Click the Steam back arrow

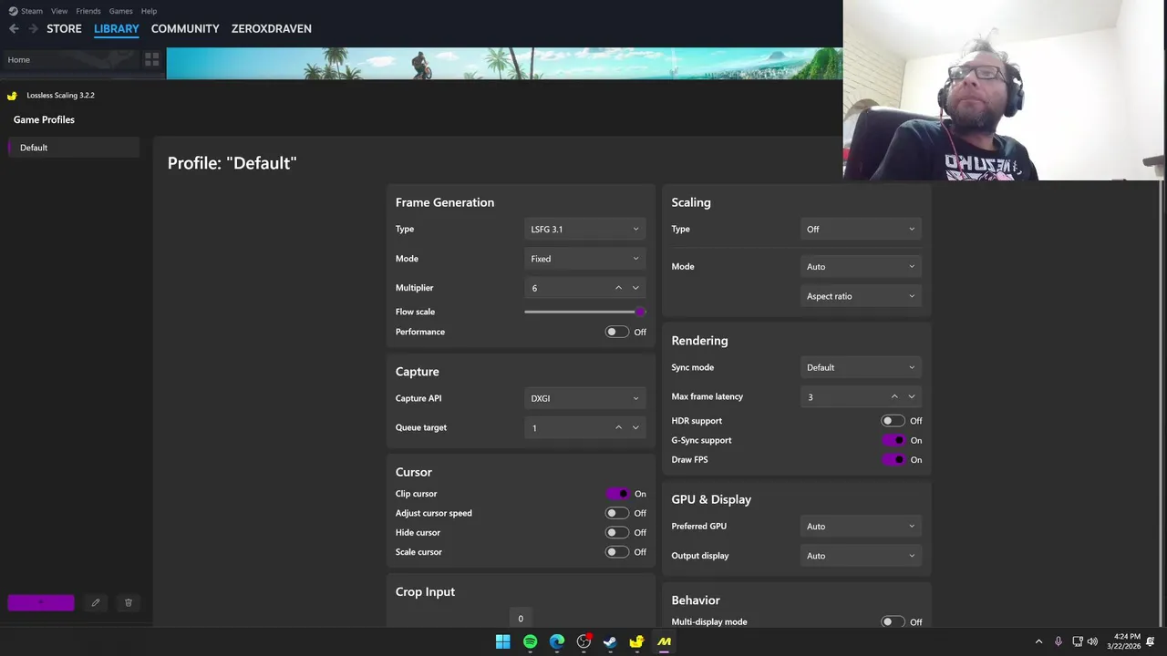pyautogui.click(x=14, y=28)
